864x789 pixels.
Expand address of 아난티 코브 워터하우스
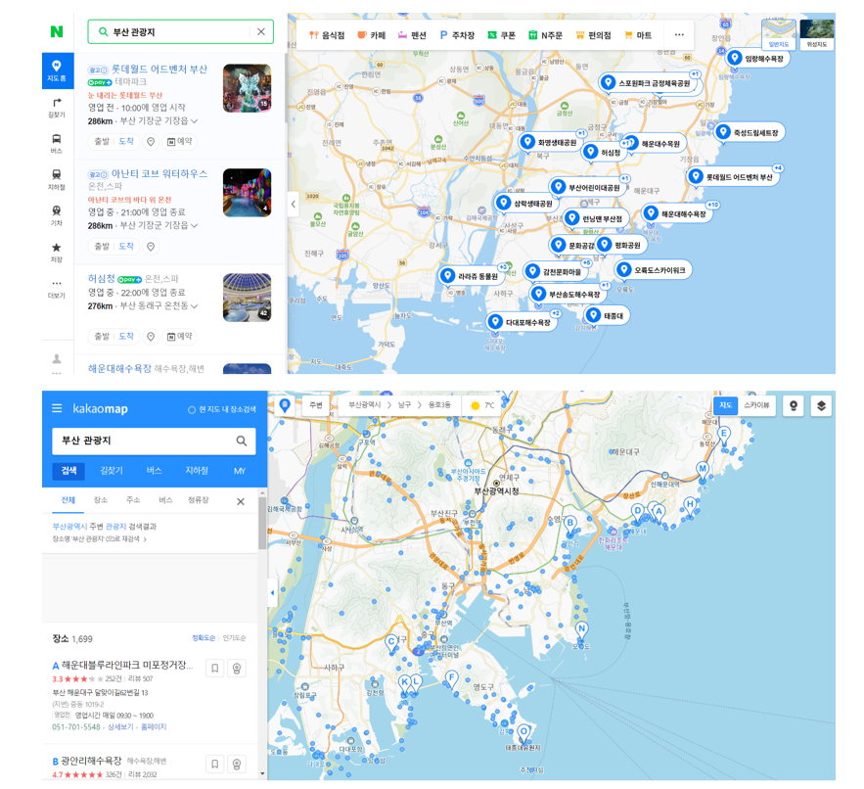click(x=195, y=225)
